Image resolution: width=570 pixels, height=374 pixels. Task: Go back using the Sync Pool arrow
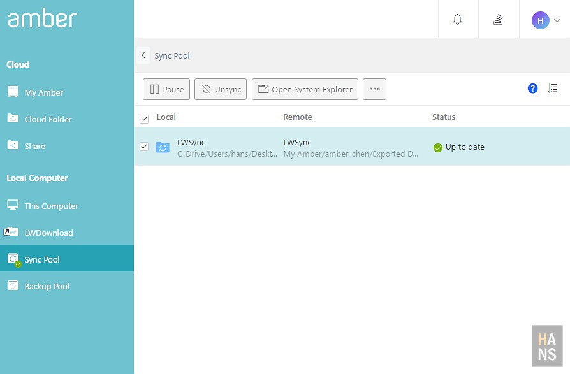click(143, 55)
